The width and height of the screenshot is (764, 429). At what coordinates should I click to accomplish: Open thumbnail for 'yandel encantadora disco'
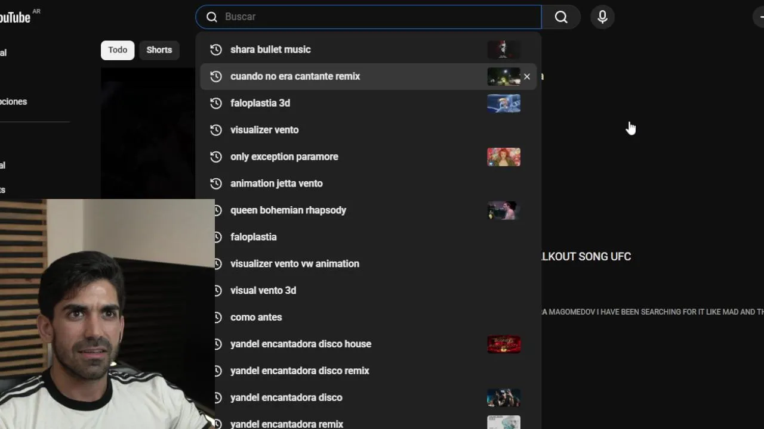[x=504, y=397]
